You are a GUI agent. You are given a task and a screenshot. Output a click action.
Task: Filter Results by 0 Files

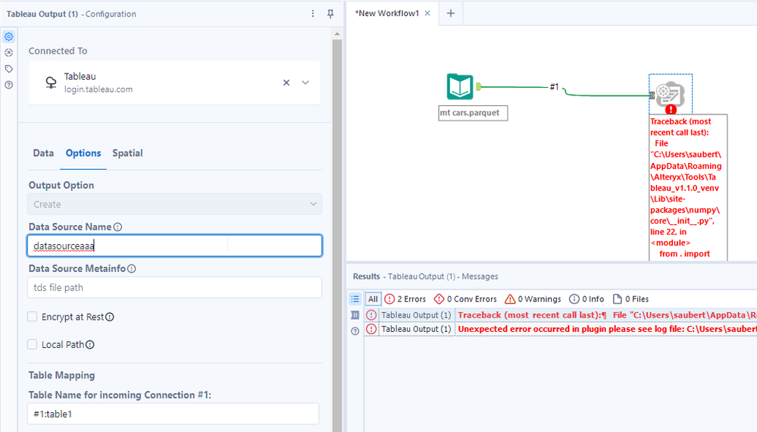tap(630, 299)
